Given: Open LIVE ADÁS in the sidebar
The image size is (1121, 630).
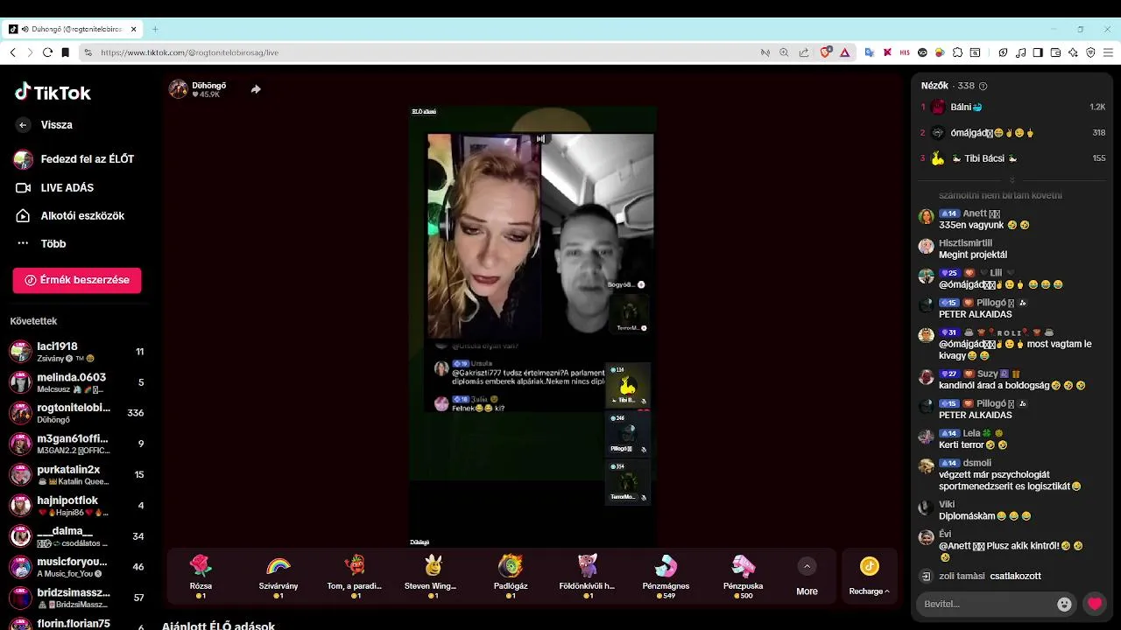Looking at the screenshot, I should tap(55, 187).
